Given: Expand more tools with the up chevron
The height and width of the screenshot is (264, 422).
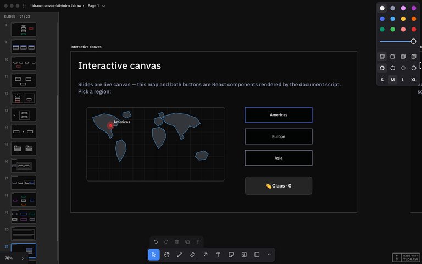Looking at the screenshot, I should pyautogui.click(x=269, y=255).
